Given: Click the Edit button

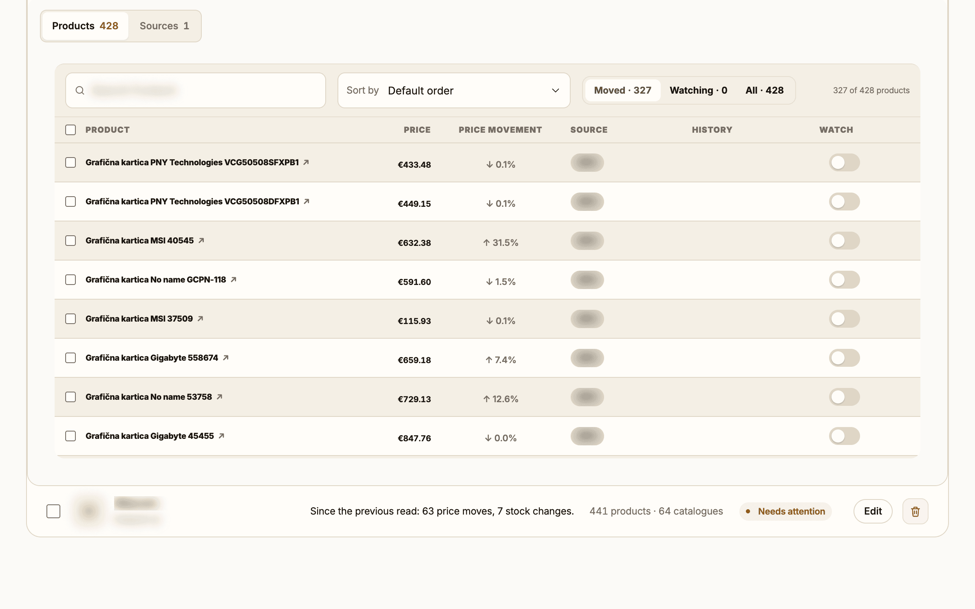Looking at the screenshot, I should coord(873,511).
